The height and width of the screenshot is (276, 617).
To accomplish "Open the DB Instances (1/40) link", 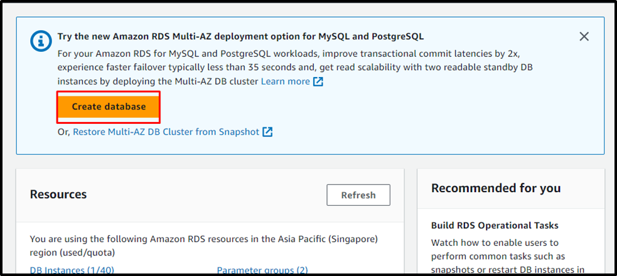I will [72, 270].
